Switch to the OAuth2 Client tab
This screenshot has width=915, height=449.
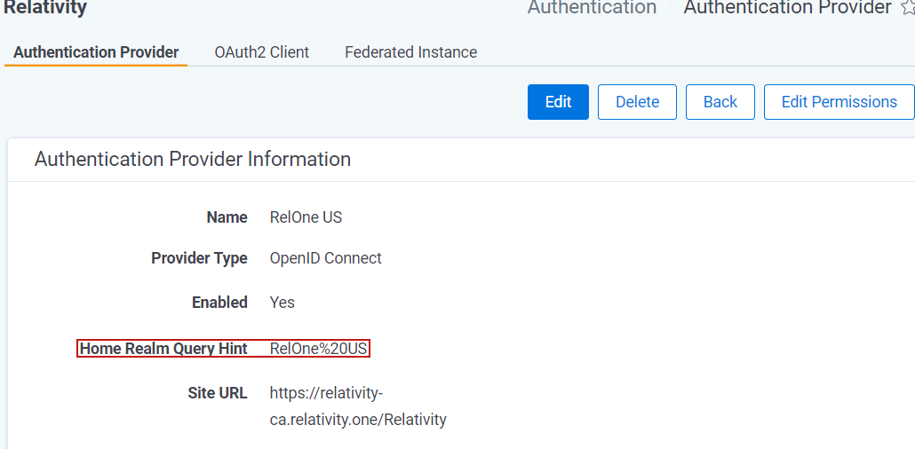(261, 52)
